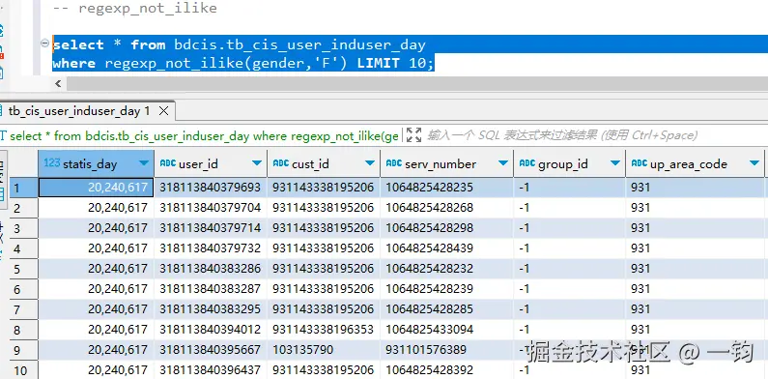Image resolution: width=768 pixels, height=379 pixels.
Task: Click the expand filter panel icon
Action: [x=413, y=135]
